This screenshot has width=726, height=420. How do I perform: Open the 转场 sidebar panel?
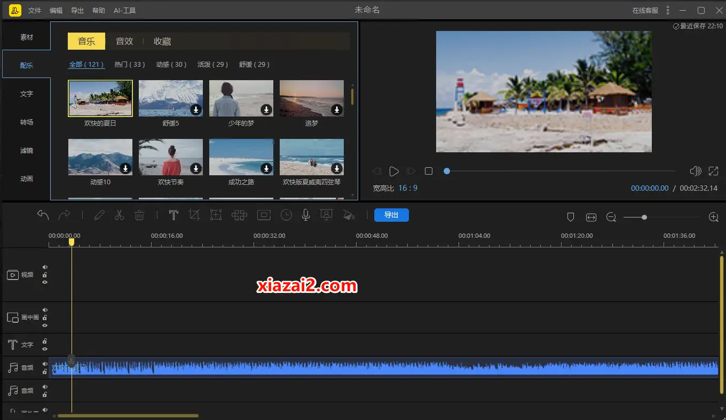click(x=27, y=122)
